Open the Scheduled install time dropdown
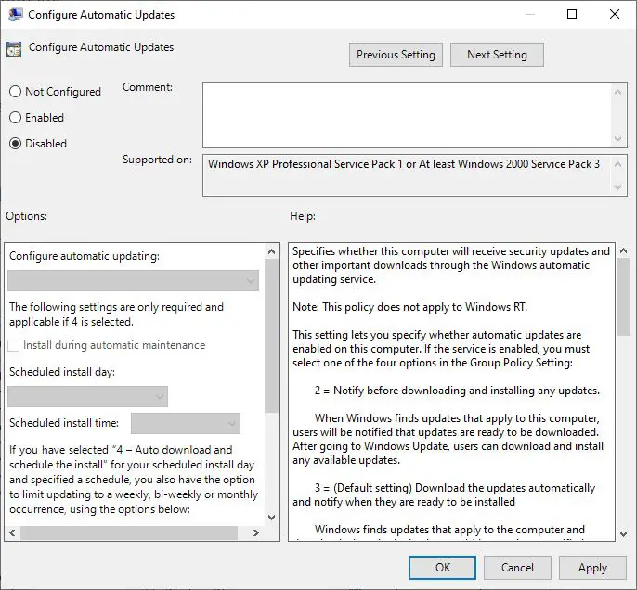 [186, 424]
